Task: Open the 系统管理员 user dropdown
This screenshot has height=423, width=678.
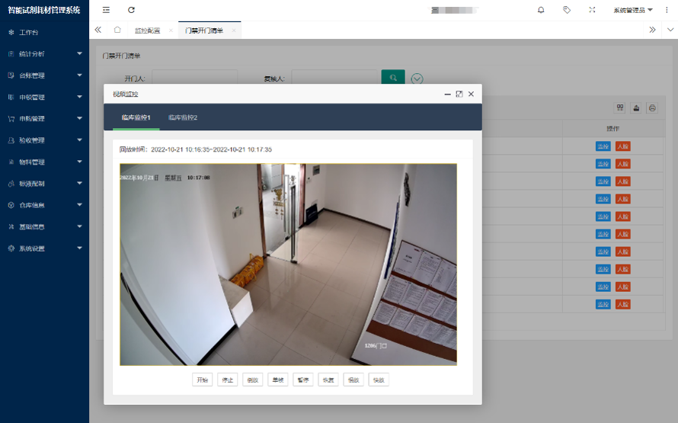Action: pos(632,10)
